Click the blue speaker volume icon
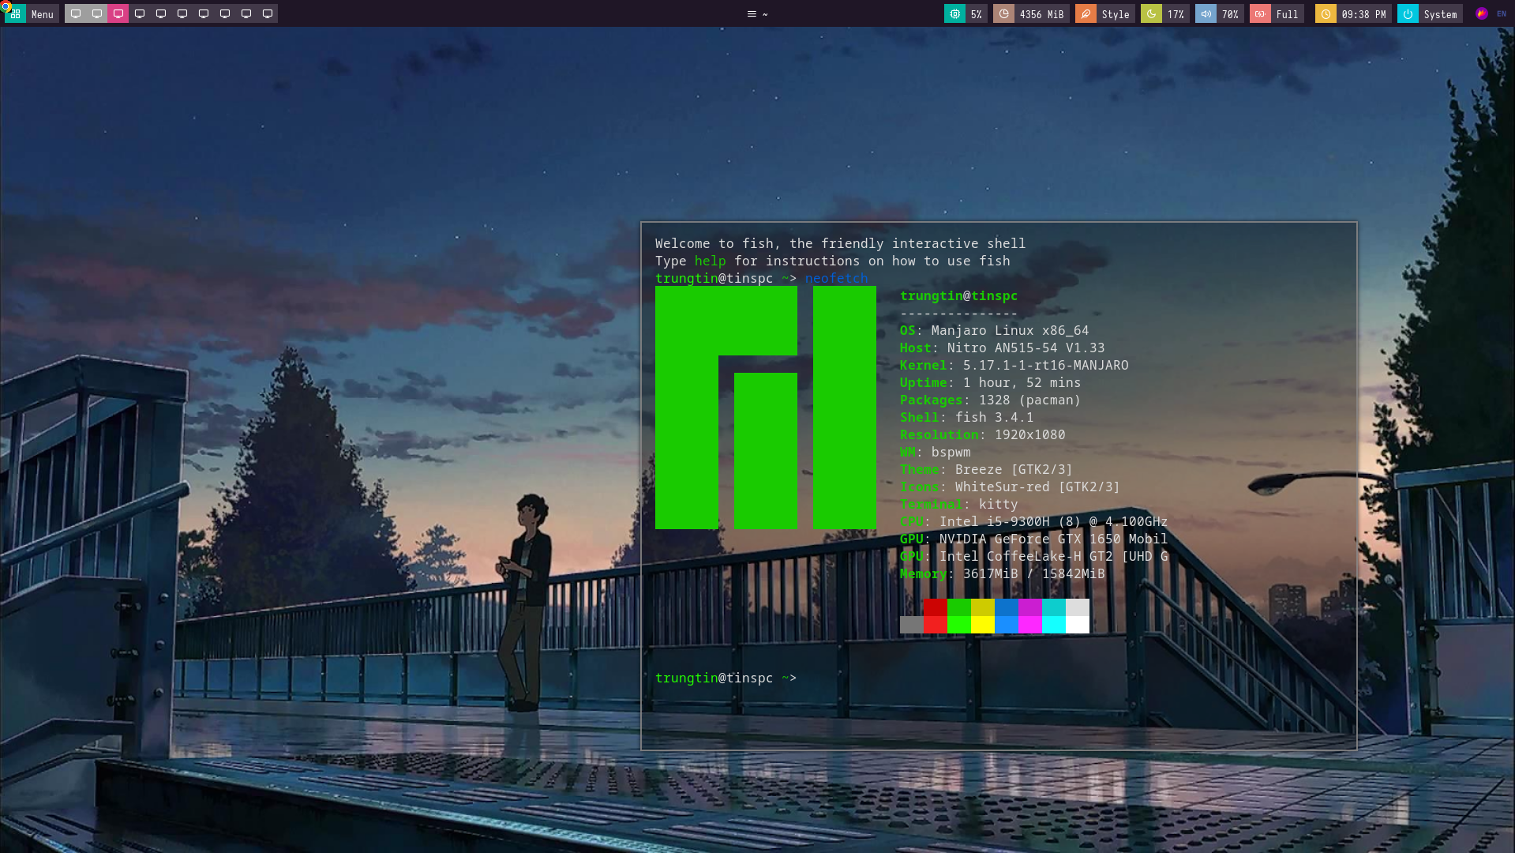This screenshot has height=853, width=1515. point(1206,14)
